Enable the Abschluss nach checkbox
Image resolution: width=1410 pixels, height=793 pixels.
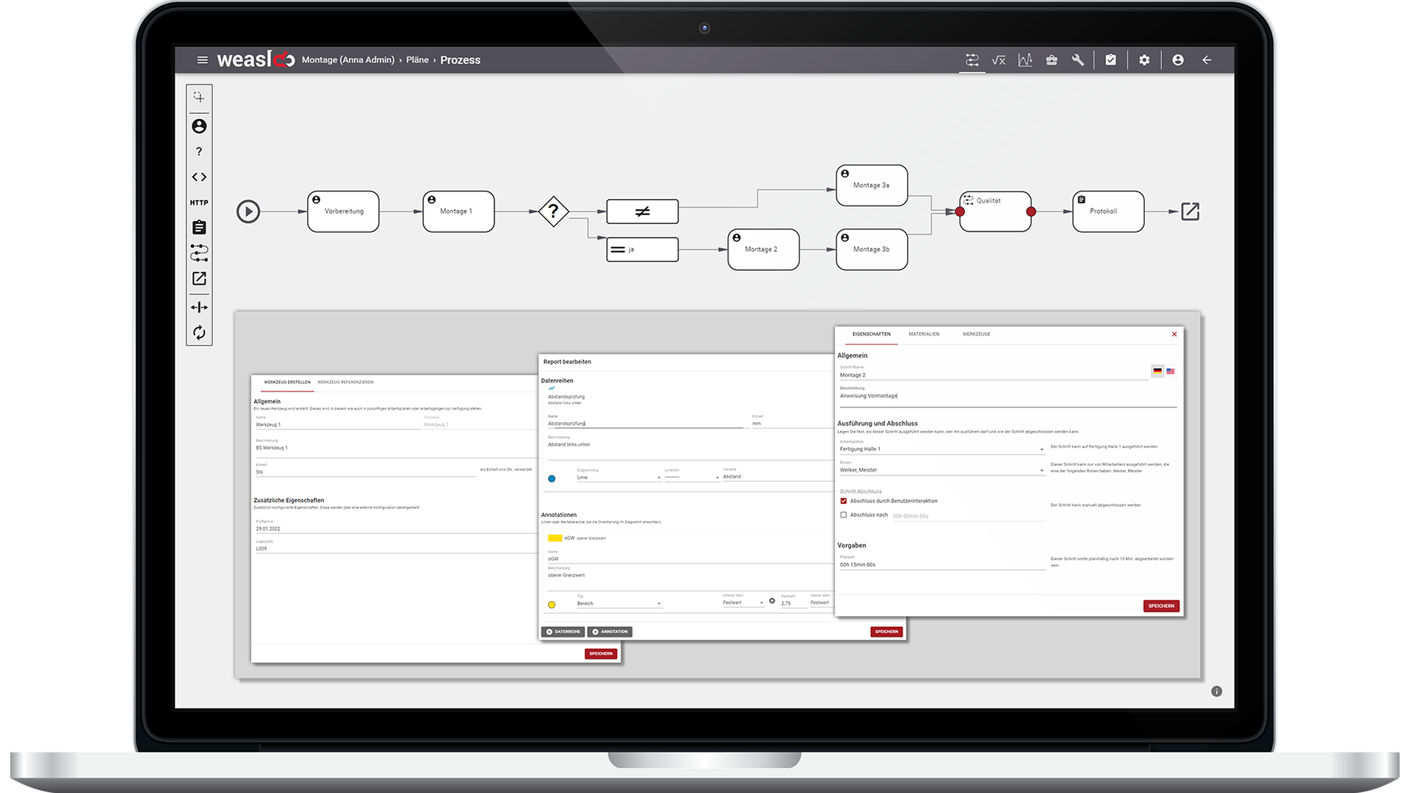coord(843,515)
